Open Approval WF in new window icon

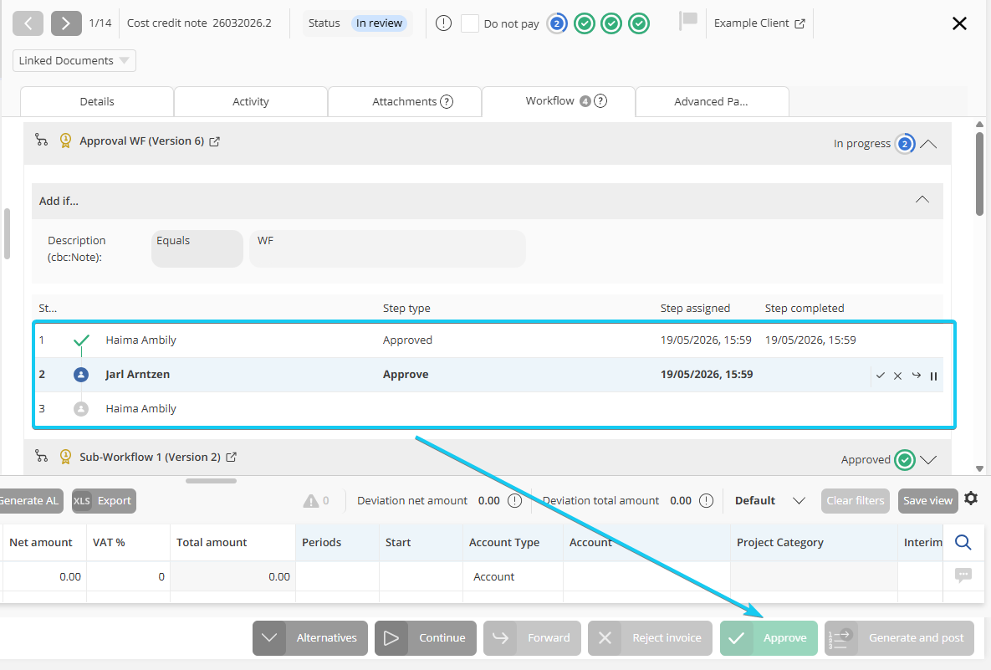coord(214,141)
